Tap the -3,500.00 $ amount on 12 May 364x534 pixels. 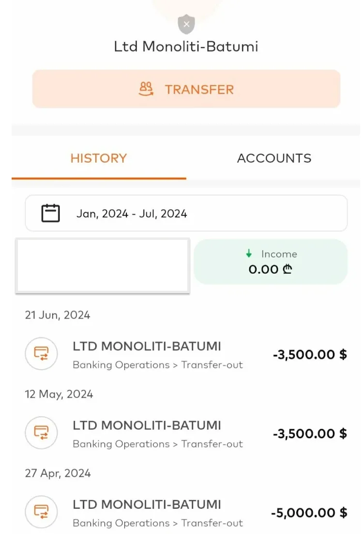310,434
